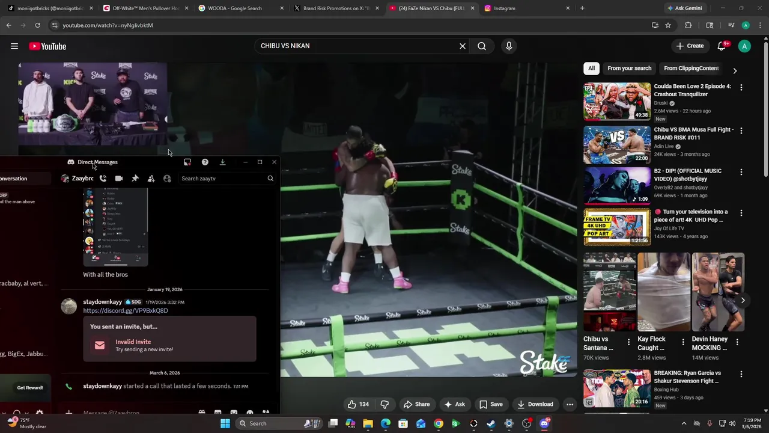Viewport: 769px width, 433px height.
Task: Open Discord help question mark
Action: point(205,162)
